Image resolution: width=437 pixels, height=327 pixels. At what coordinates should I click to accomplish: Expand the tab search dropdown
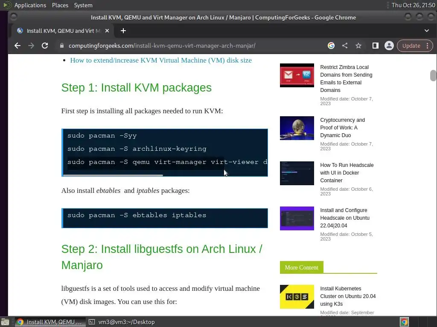[427, 31]
